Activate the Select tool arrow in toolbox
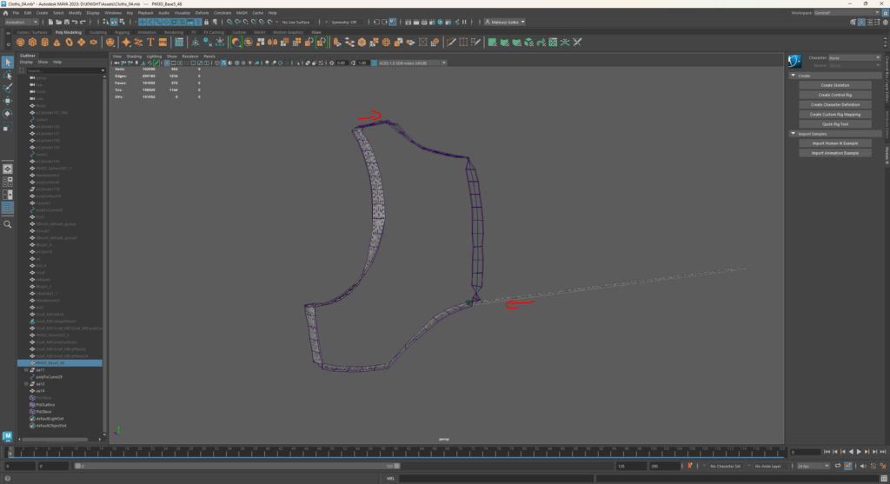Screen dimensions: 890x484 click(x=7, y=62)
